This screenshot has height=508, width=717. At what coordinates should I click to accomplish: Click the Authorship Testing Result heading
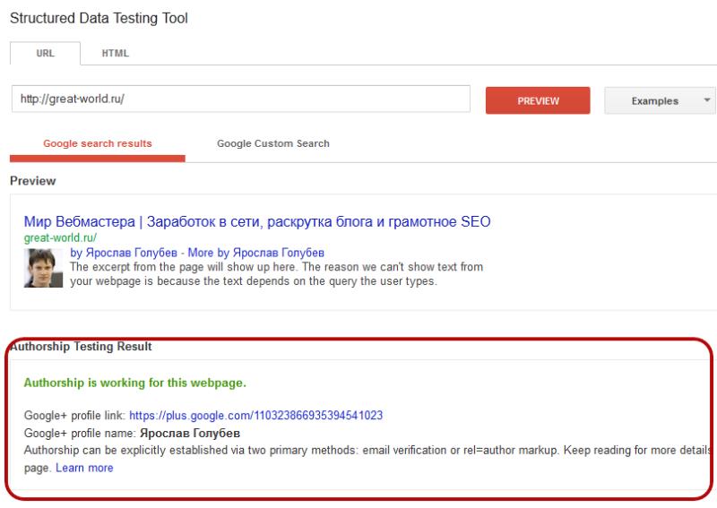click(81, 346)
